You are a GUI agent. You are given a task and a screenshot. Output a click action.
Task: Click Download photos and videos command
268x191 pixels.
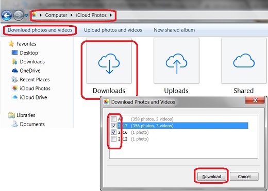point(40,30)
